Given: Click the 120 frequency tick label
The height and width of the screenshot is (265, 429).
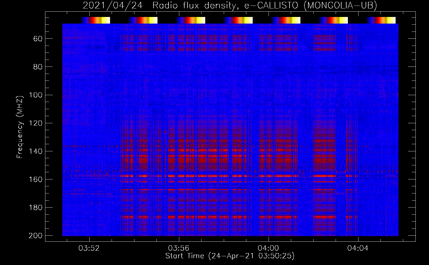Looking at the screenshot, I should pyautogui.click(x=36, y=123).
